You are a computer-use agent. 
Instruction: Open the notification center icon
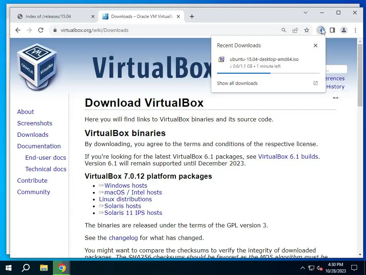tap(354, 268)
